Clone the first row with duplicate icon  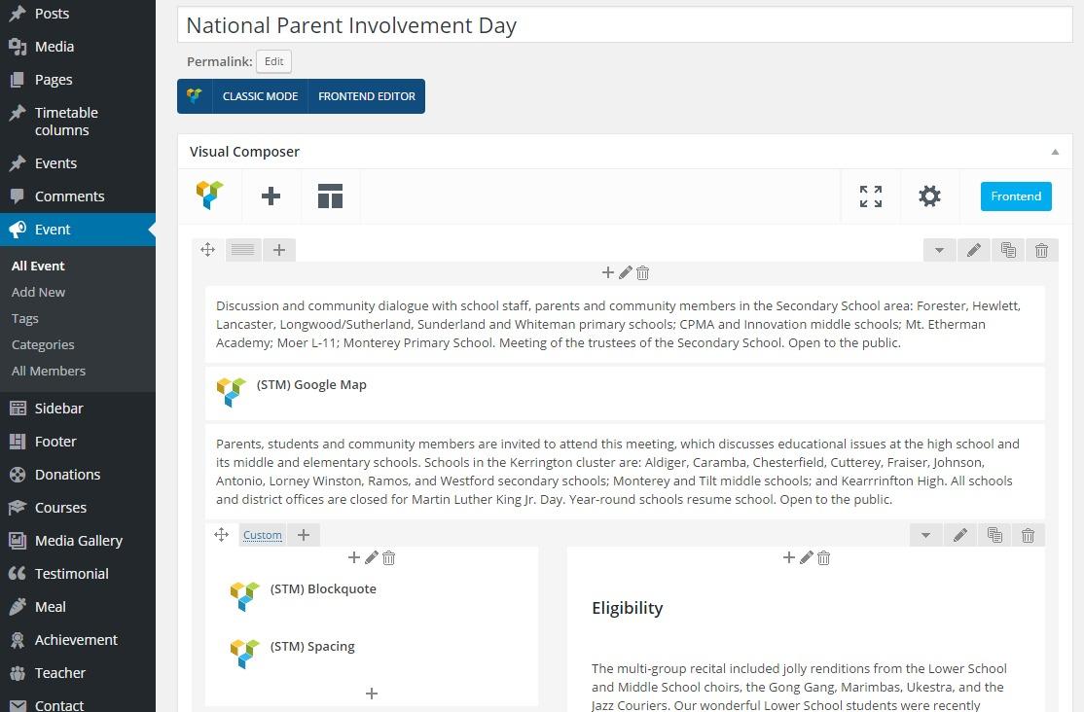tap(1008, 250)
